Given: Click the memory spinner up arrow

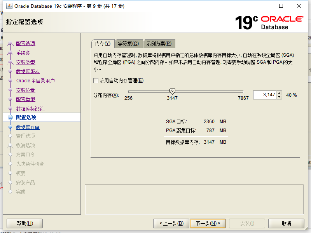Looking at the screenshot, I should 279,93.
